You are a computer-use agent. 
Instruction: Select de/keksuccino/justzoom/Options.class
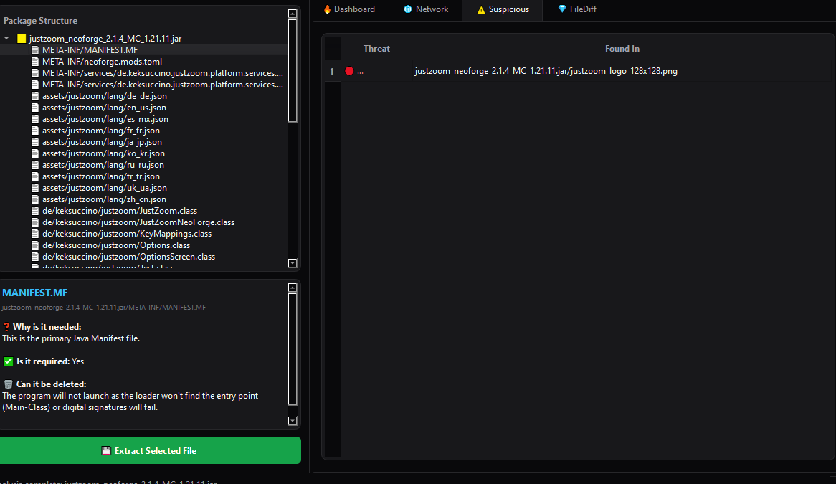(x=115, y=245)
